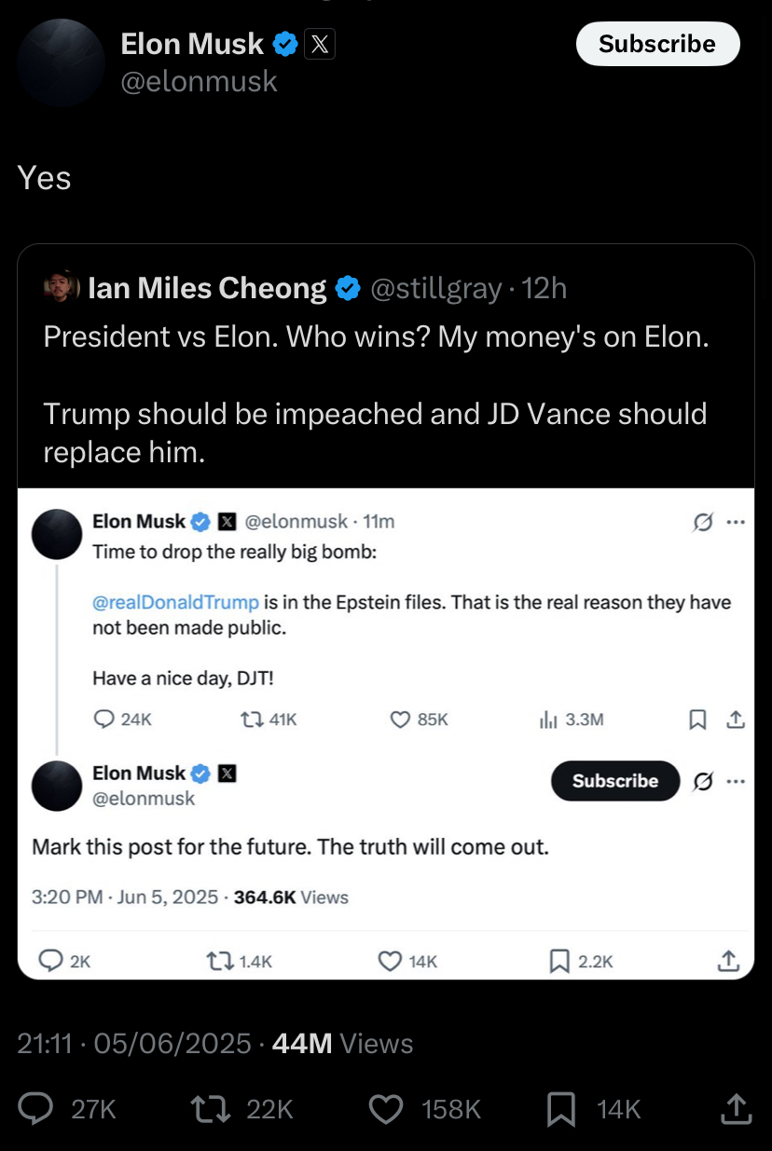Open the three-dot menu in the embedded top post
The height and width of the screenshot is (1151, 772).
[x=736, y=522]
